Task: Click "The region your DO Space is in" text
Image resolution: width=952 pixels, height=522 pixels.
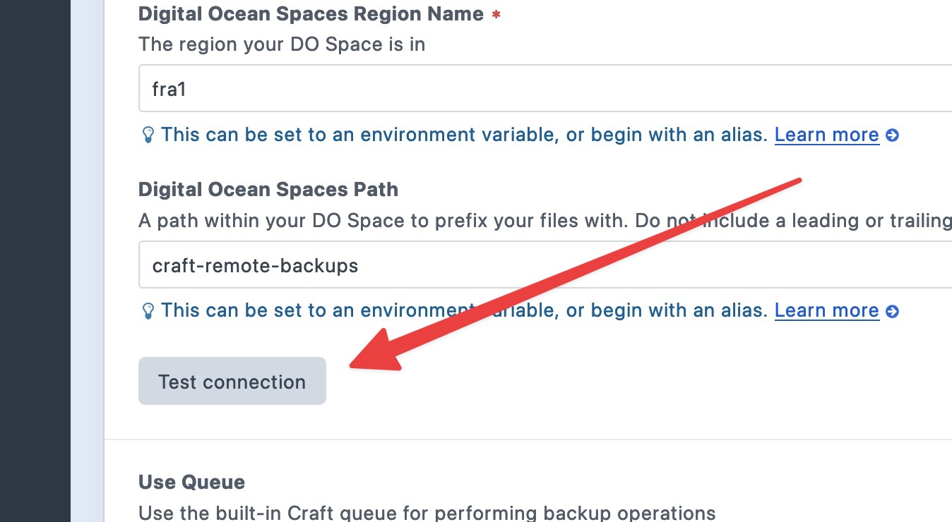Action: [282, 44]
